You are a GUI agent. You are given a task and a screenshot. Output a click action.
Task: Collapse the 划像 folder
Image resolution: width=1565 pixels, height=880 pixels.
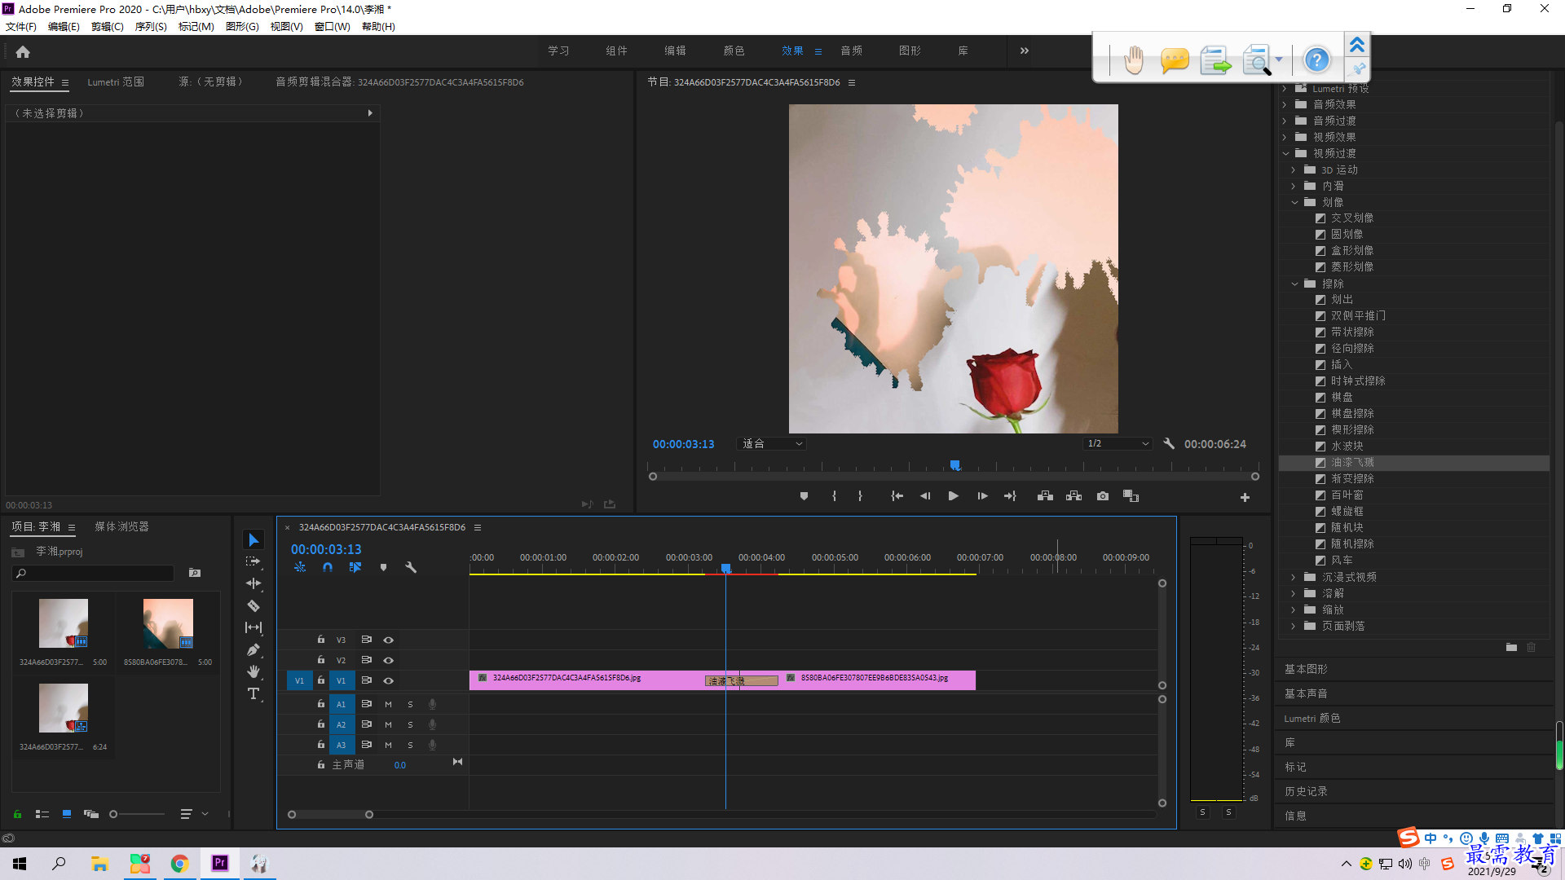(1294, 202)
